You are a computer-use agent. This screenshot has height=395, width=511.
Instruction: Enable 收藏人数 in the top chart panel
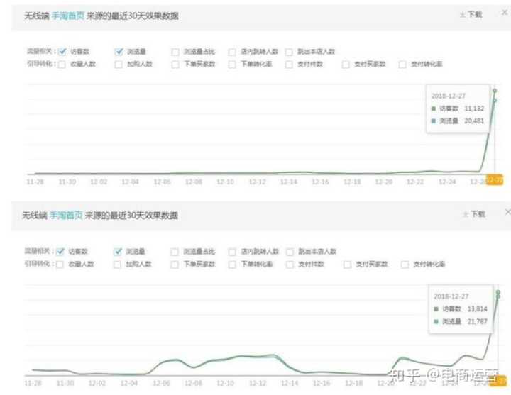62,64
